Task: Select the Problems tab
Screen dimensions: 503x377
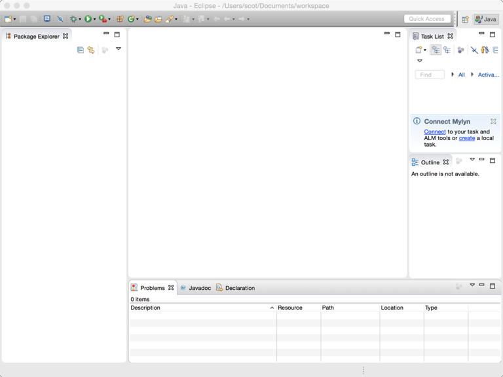Action: pos(153,288)
